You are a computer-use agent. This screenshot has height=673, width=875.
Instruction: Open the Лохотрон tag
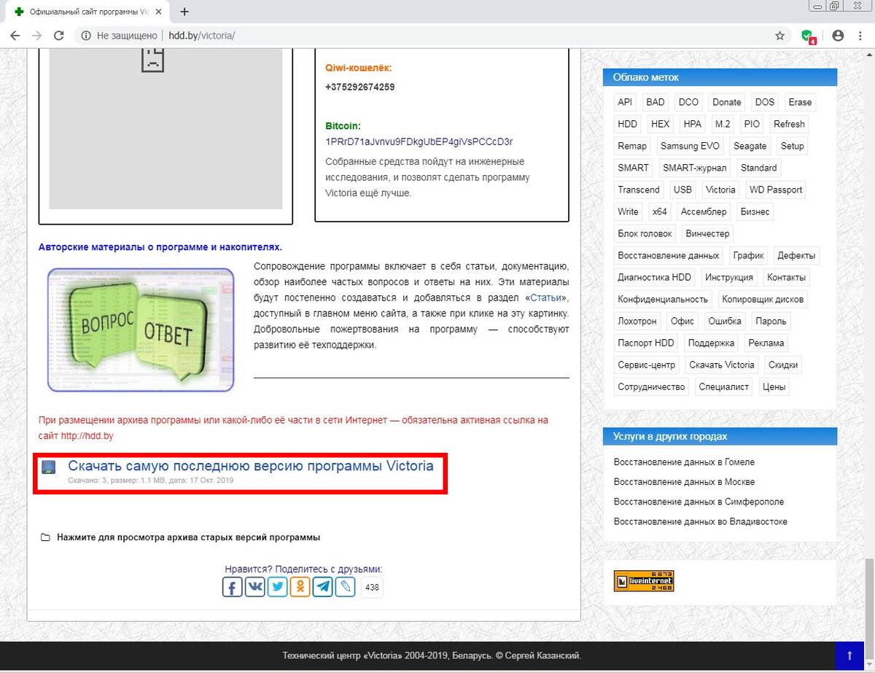click(x=637, y=321)
